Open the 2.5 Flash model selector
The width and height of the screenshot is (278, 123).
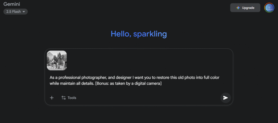[15, 12]
